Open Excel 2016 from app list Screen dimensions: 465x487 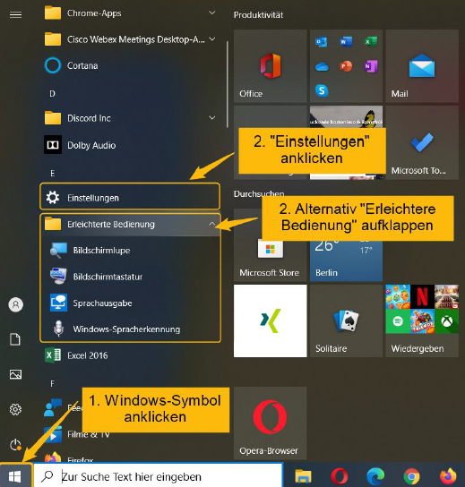130,355
